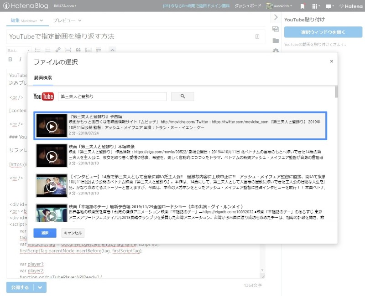Click the YouTube search text field
Image resolution: width=365 pixels, height=296 pixels.
[112, 96]
